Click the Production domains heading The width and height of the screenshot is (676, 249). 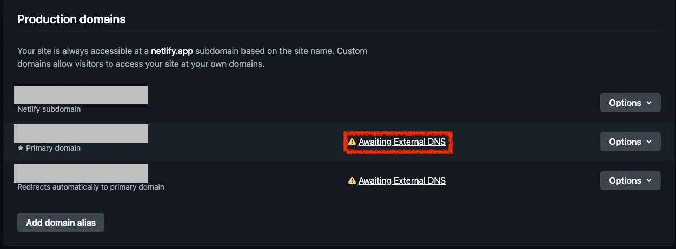[x=71, y=19]
